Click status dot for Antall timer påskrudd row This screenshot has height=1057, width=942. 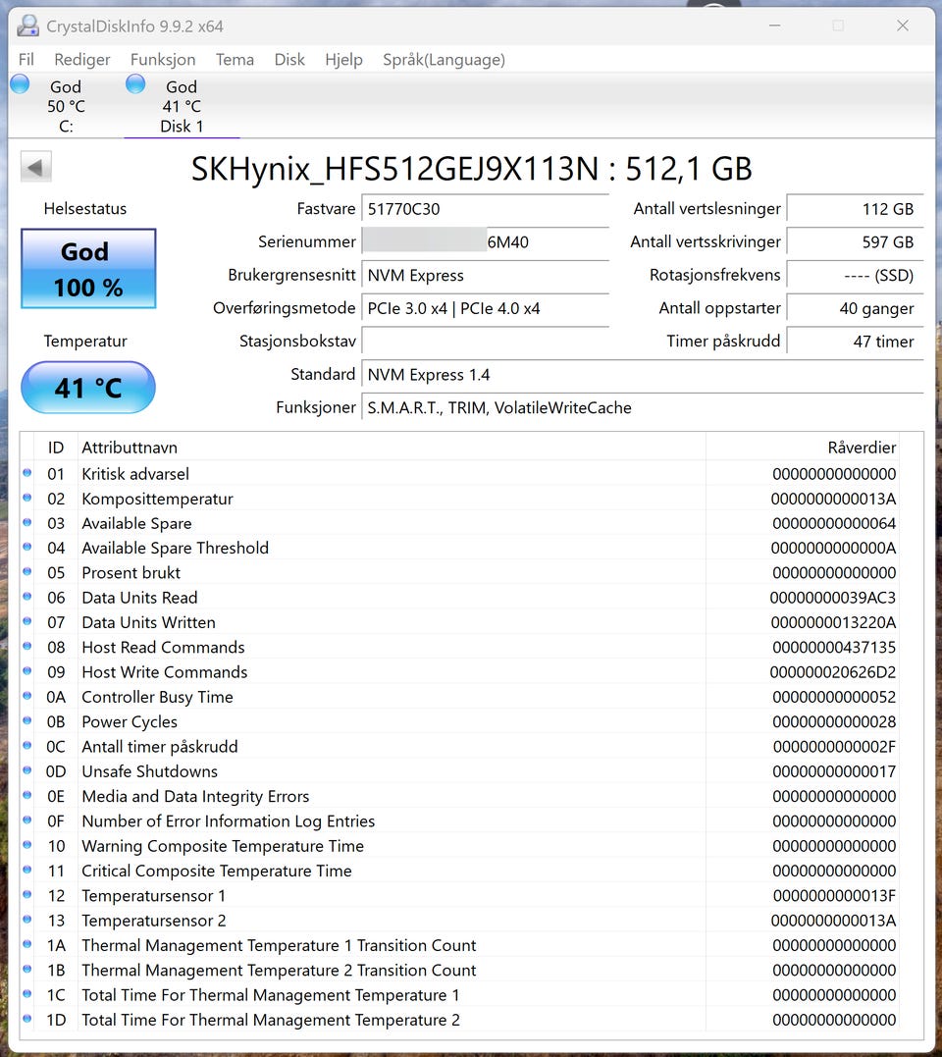coord(26,746)
